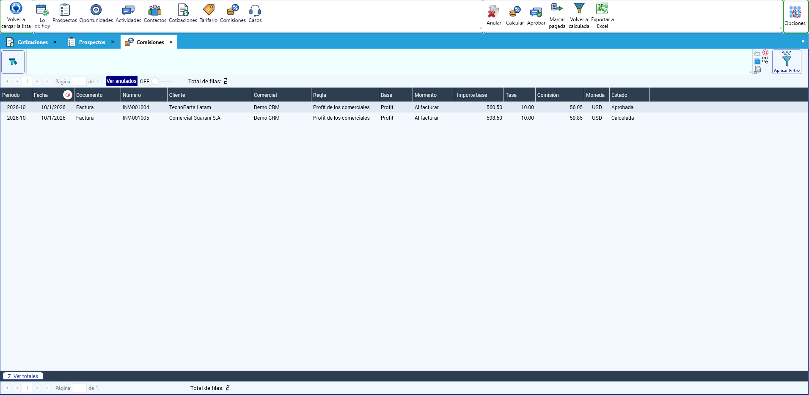Image resolution: width=809 pixels, height=395 pixels.
Task: Click the Volver a cargar la lista icon
Action: tap(16, 8)
